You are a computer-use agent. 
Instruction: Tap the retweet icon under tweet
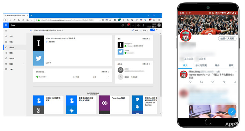(201, 82)
